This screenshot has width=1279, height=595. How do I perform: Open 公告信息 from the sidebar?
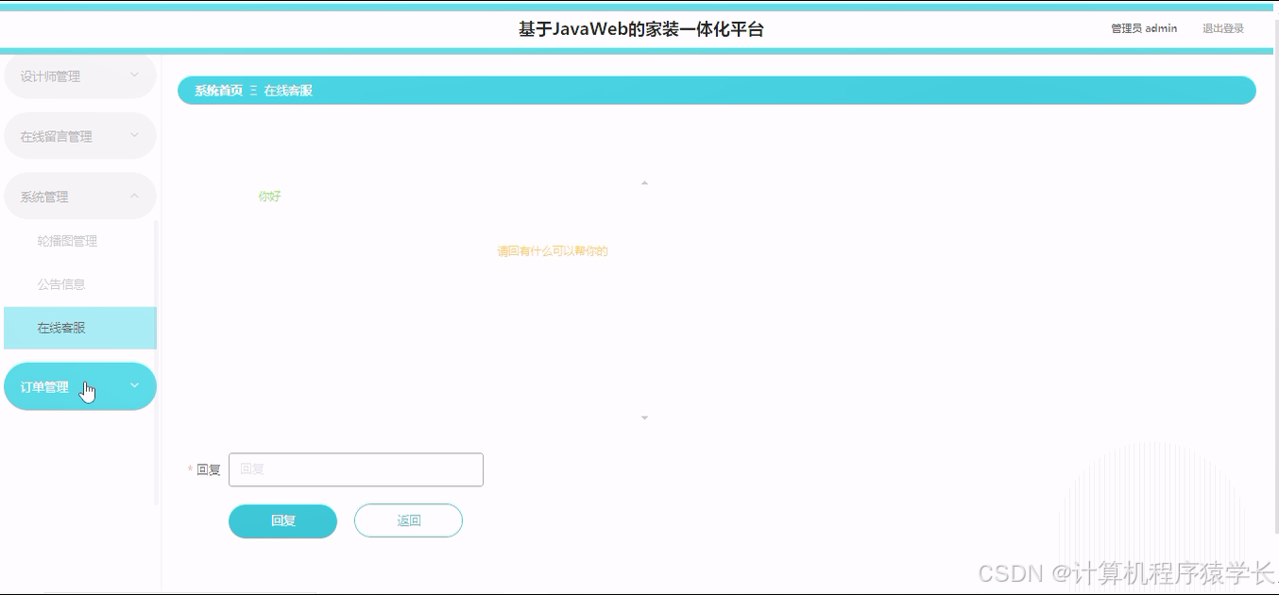pyautogui.click(x=61, y=283)
